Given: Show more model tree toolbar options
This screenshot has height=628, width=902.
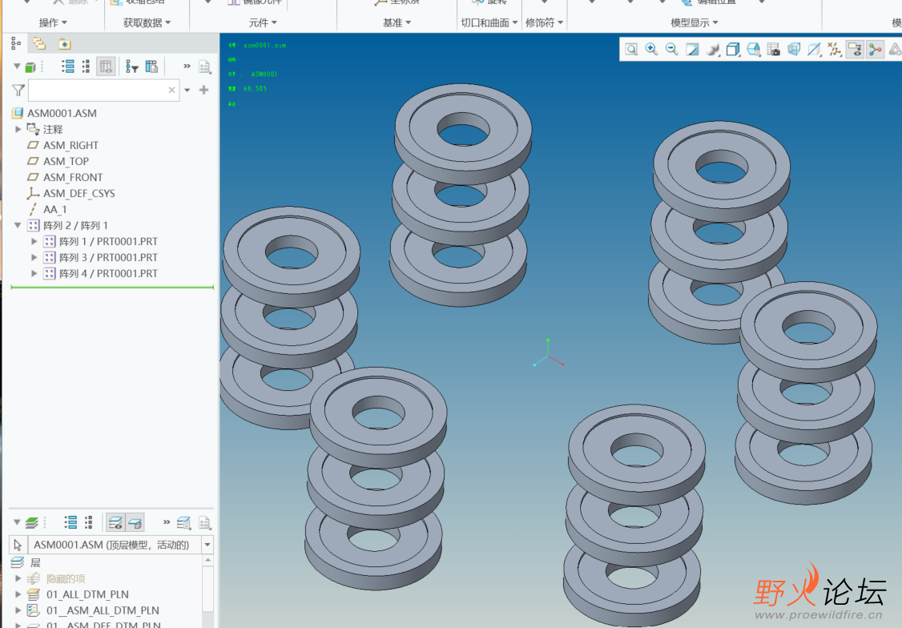Looking at the screenshot, I should (x=187, y=66).
